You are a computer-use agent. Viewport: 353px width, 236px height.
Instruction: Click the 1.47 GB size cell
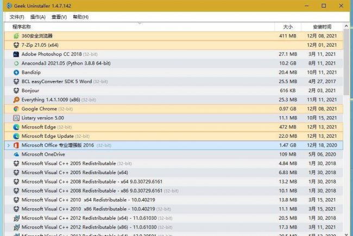pos(288,145)
